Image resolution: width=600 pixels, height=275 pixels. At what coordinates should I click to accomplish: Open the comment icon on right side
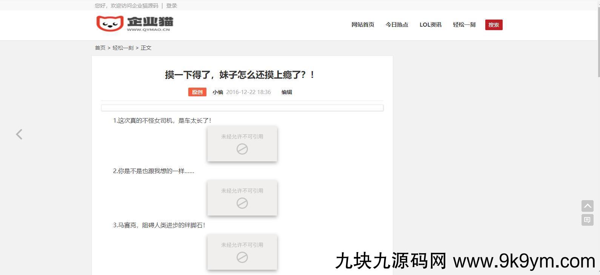tap(587, 220)
